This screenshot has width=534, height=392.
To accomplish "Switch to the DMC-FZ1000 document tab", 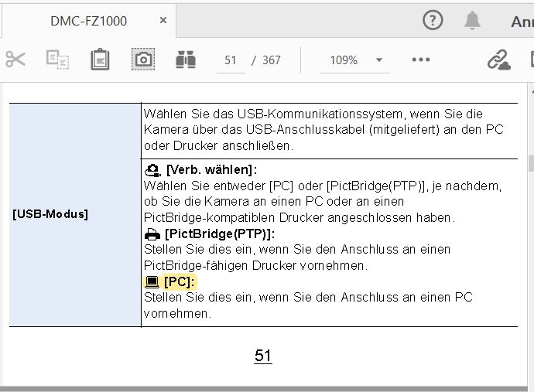I will click(88, 21).
